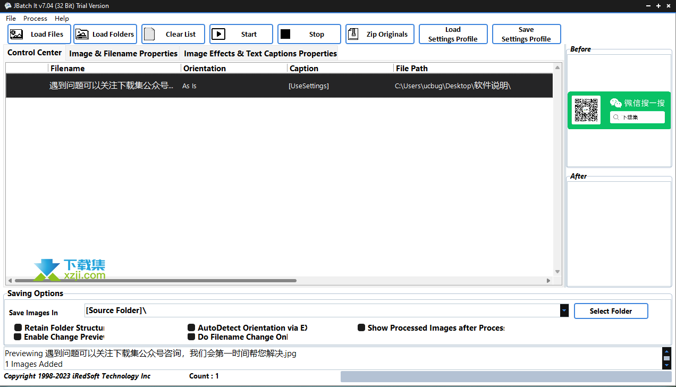The image size is (676, 387).
Task: Click the horizontal scrollbar thumb of file list
Action: pyautogui.click(x=155, y=281)
